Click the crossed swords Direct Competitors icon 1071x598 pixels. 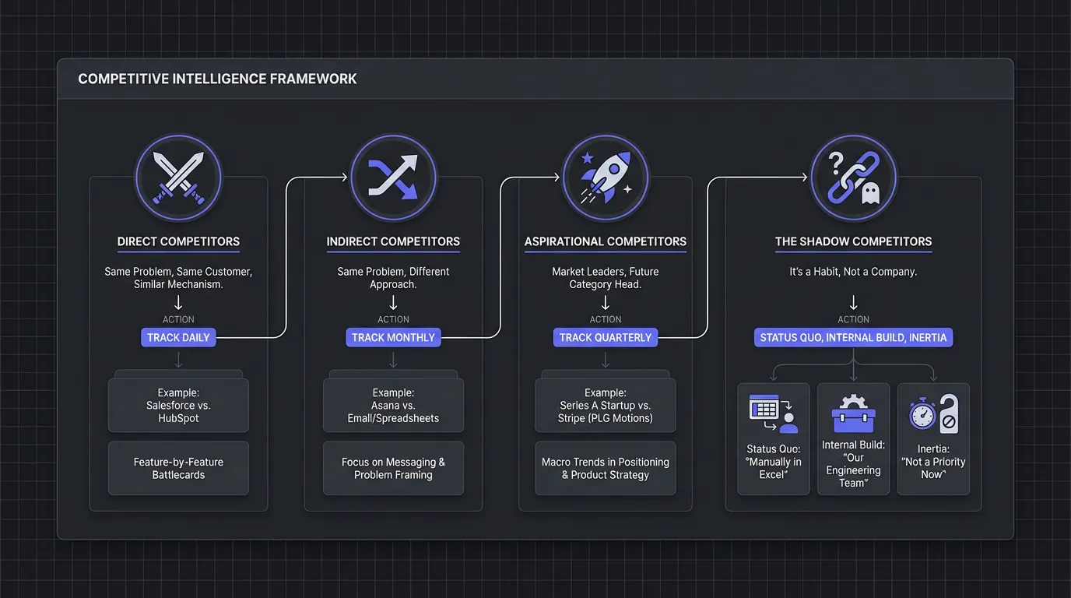pyautogui.click(x=178, y=178)
